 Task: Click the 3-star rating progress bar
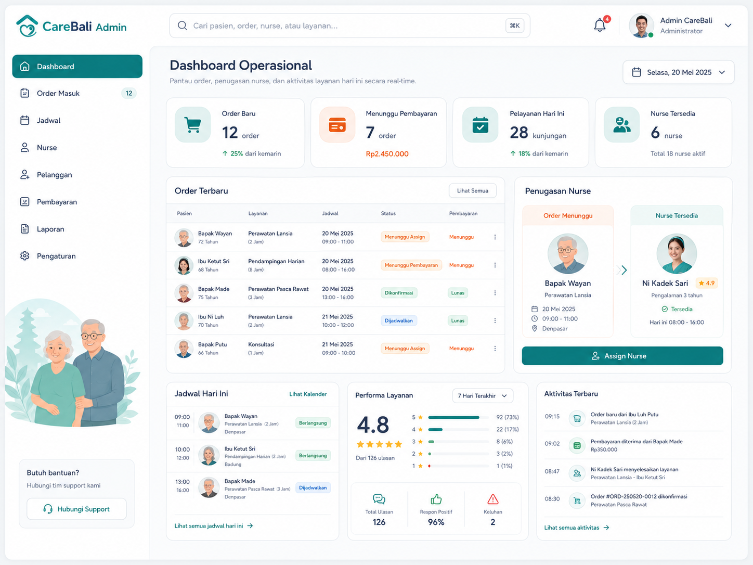[x=459, y=442]
